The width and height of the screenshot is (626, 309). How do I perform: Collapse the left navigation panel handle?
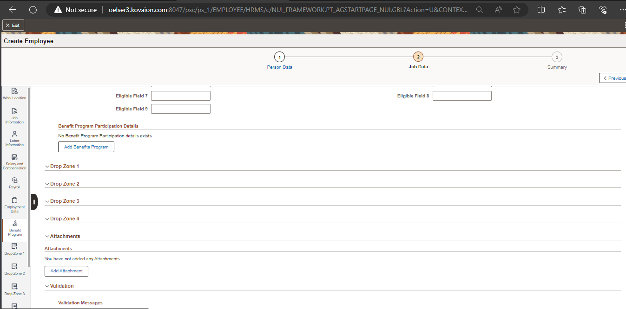[33, 202]
